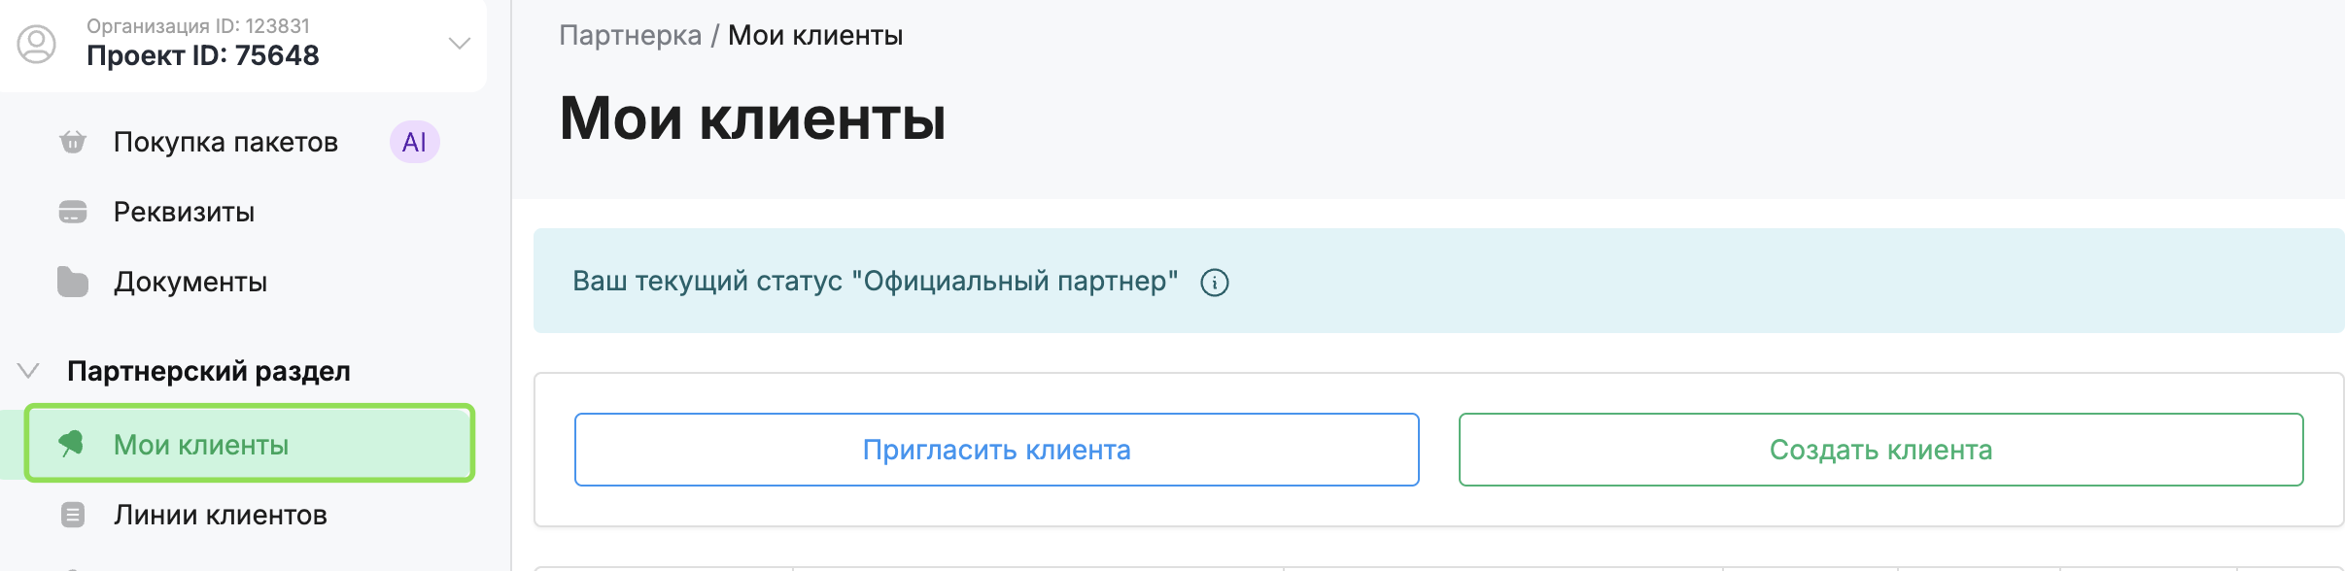Screen dimensions: 2345x571
Task: Go to the Реквизиты menu item
Action: (184, 212)
